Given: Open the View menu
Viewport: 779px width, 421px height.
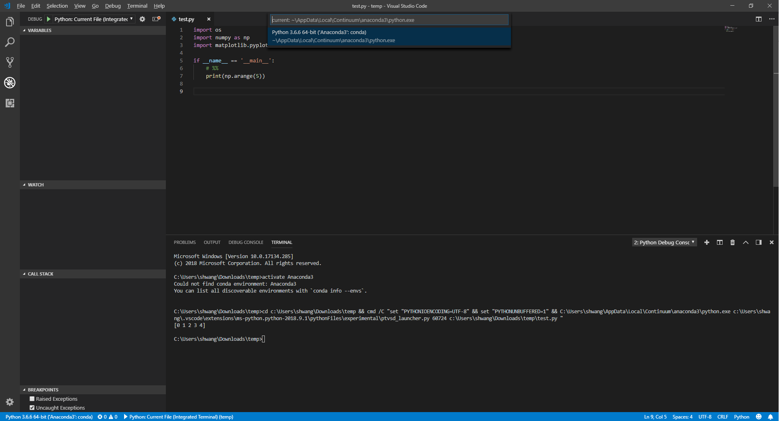Looking at the screenshot, I should 80,6.
